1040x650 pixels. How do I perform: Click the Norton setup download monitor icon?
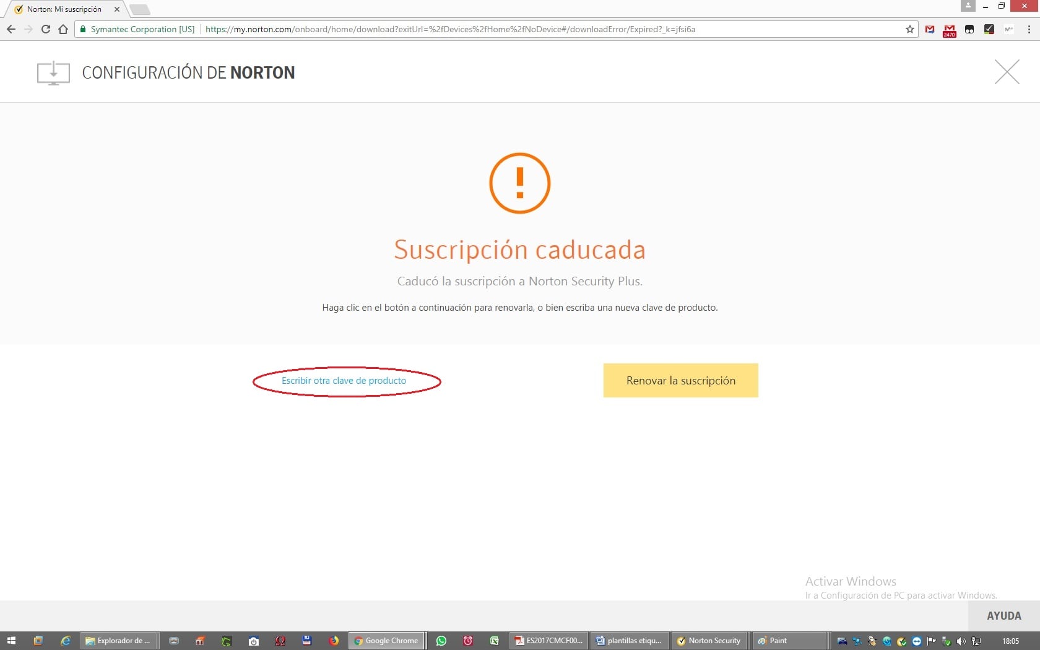pos(53,72)
